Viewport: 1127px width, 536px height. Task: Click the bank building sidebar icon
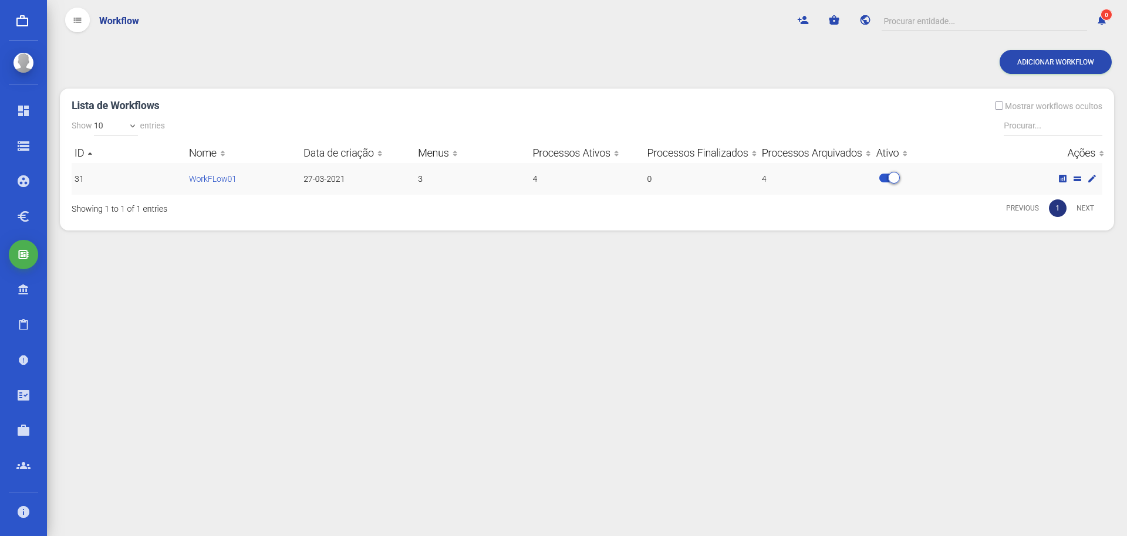click(23, 290)
